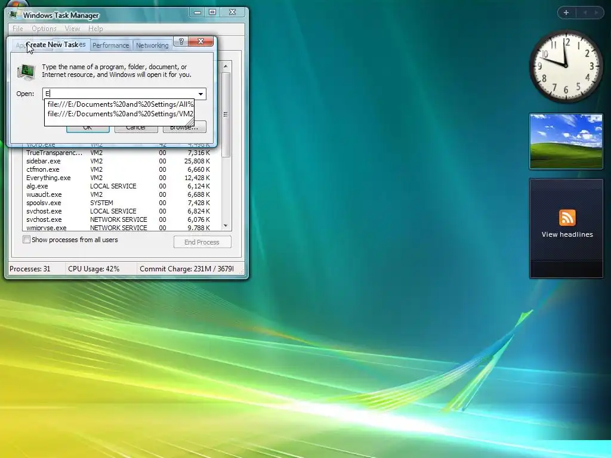Select svchost.exe run by LOCAL SERVICE

(x=122, y=211)
